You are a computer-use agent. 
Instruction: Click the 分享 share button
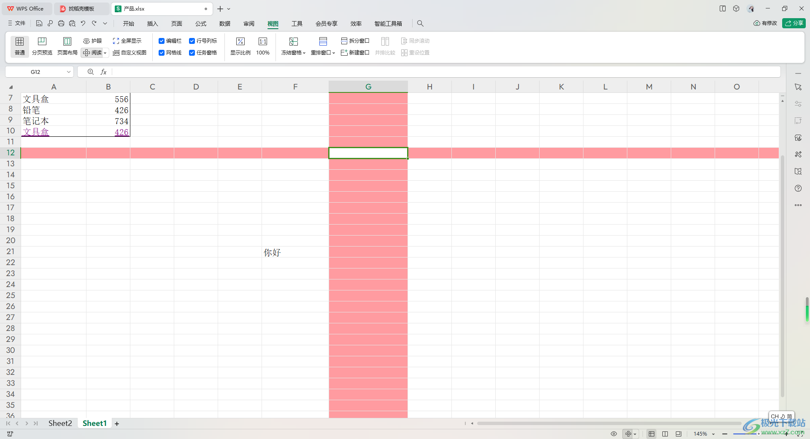[x=794, y=23]
